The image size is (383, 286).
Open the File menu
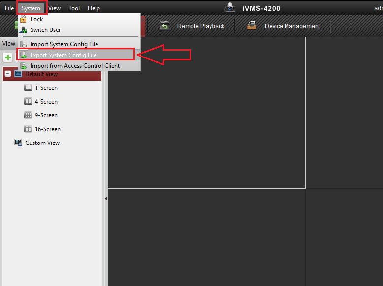point(9,8)
